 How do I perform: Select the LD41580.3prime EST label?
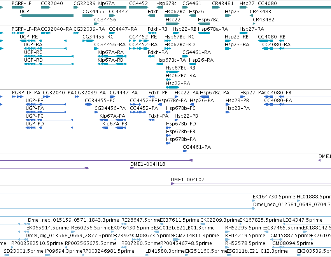[165, 251]
